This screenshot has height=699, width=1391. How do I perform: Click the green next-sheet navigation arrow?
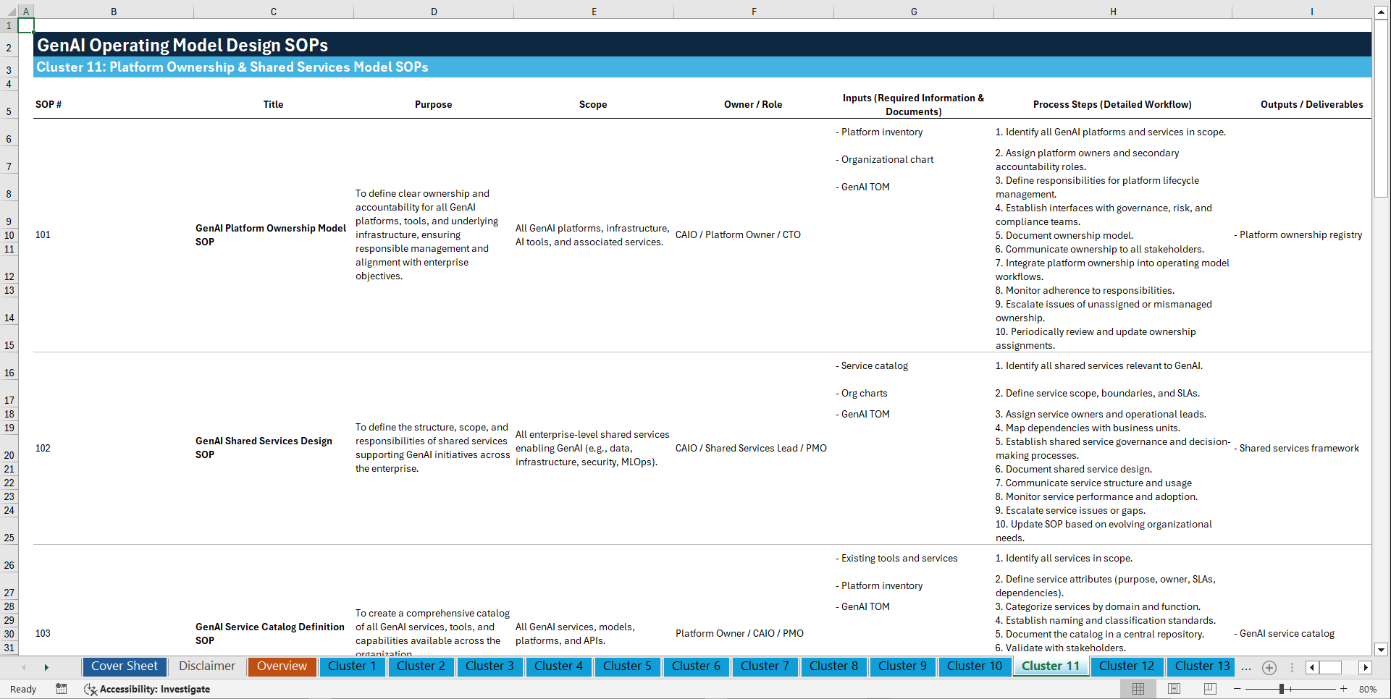(46, 666)
